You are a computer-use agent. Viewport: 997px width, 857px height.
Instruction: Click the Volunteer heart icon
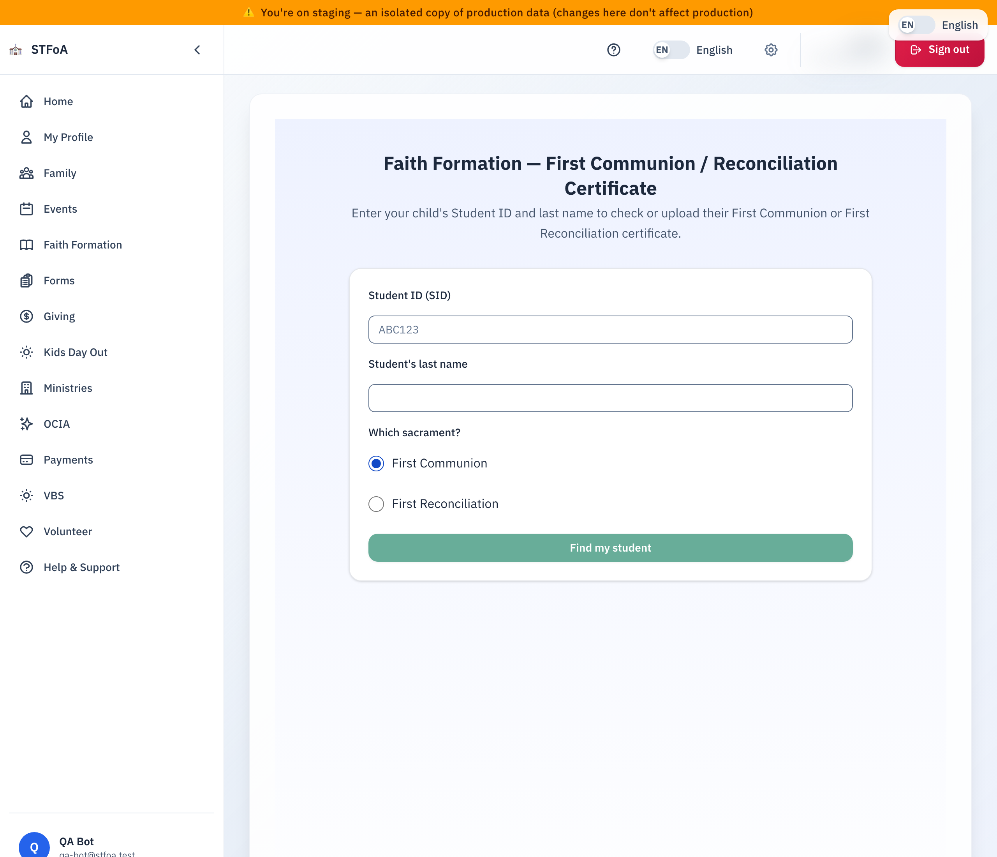[26, 532]
